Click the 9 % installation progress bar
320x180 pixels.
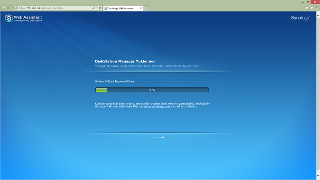point(152,90)
